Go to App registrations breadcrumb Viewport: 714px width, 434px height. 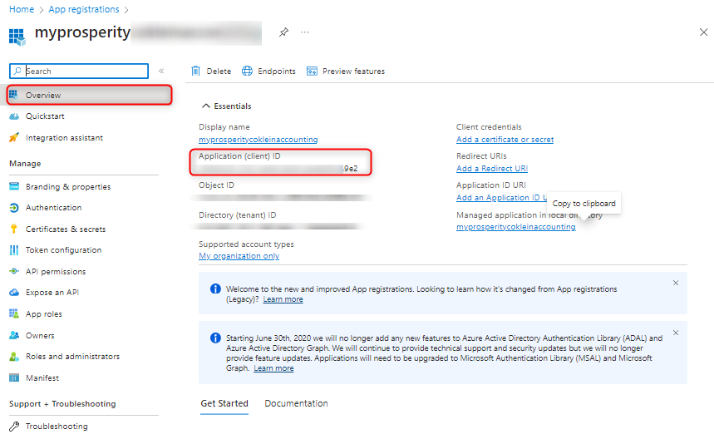84,9
